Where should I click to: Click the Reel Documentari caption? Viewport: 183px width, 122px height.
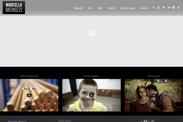pyautogui.click(x=91, y=76)
